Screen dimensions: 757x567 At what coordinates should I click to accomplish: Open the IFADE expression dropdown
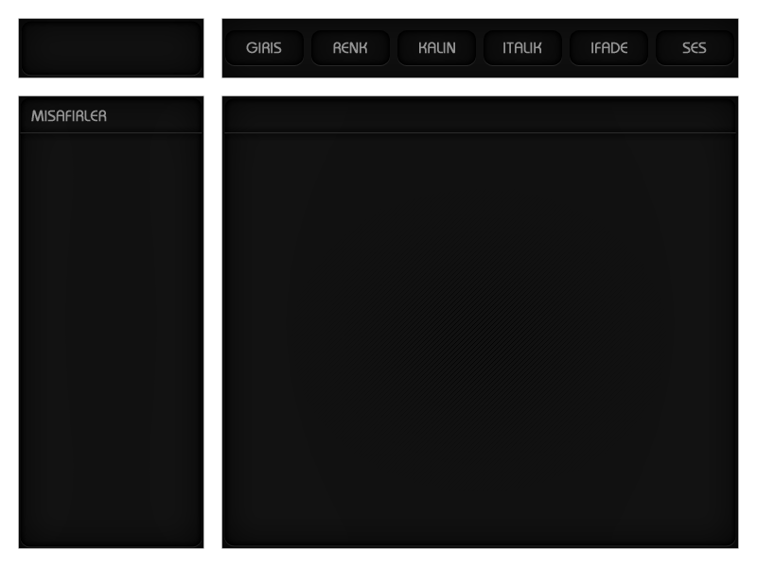608,47
